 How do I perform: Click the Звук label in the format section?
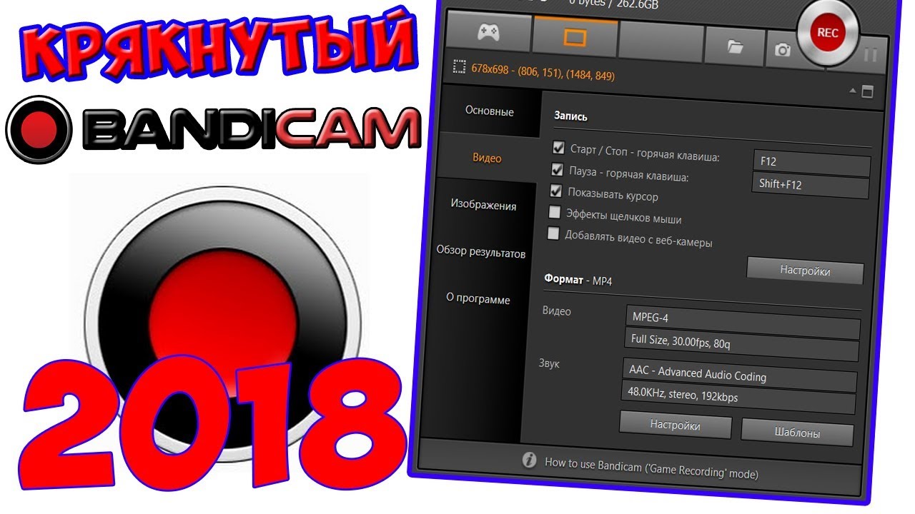coord(549,363)
